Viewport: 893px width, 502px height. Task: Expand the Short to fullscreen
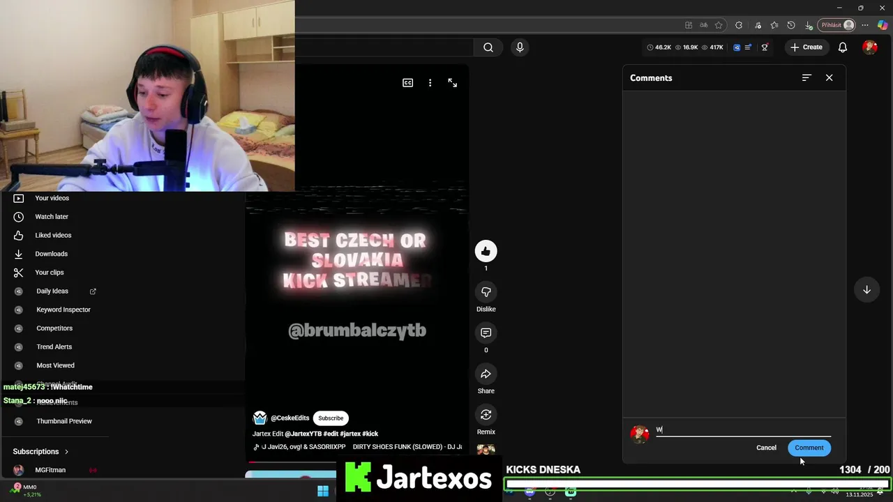(x=452, y=82)
